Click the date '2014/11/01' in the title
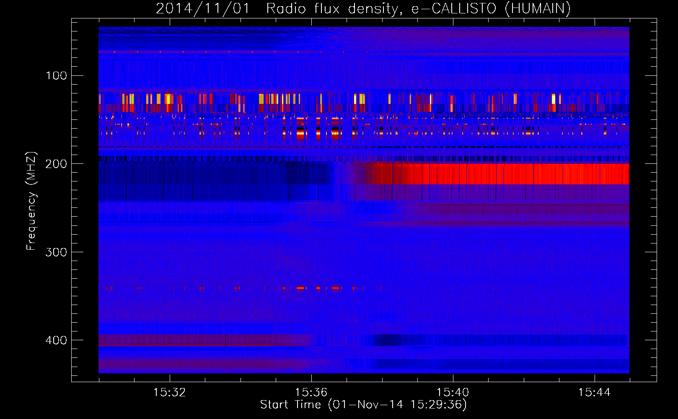 203,8
